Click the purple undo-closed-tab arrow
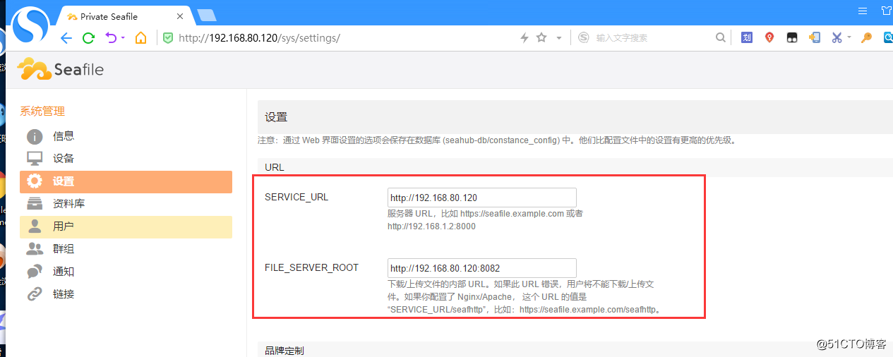The height and width of the screenshot is (357, 893). pyautogui.click(x=111, y=37)
